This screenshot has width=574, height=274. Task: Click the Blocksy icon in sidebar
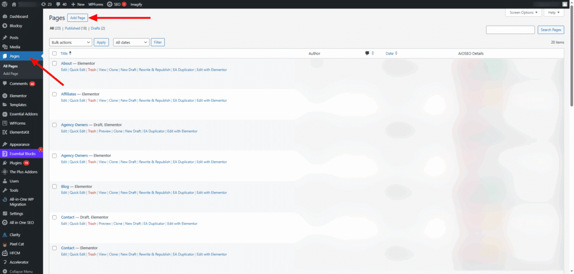(4, 26)
